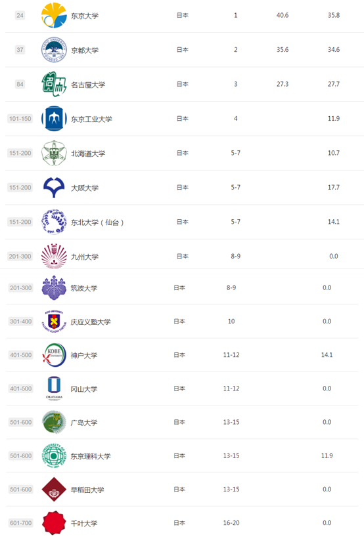This screenshot has height=546, width=364.
Task: Click the 101-150 world rank badge
Action: click(20, 119)
